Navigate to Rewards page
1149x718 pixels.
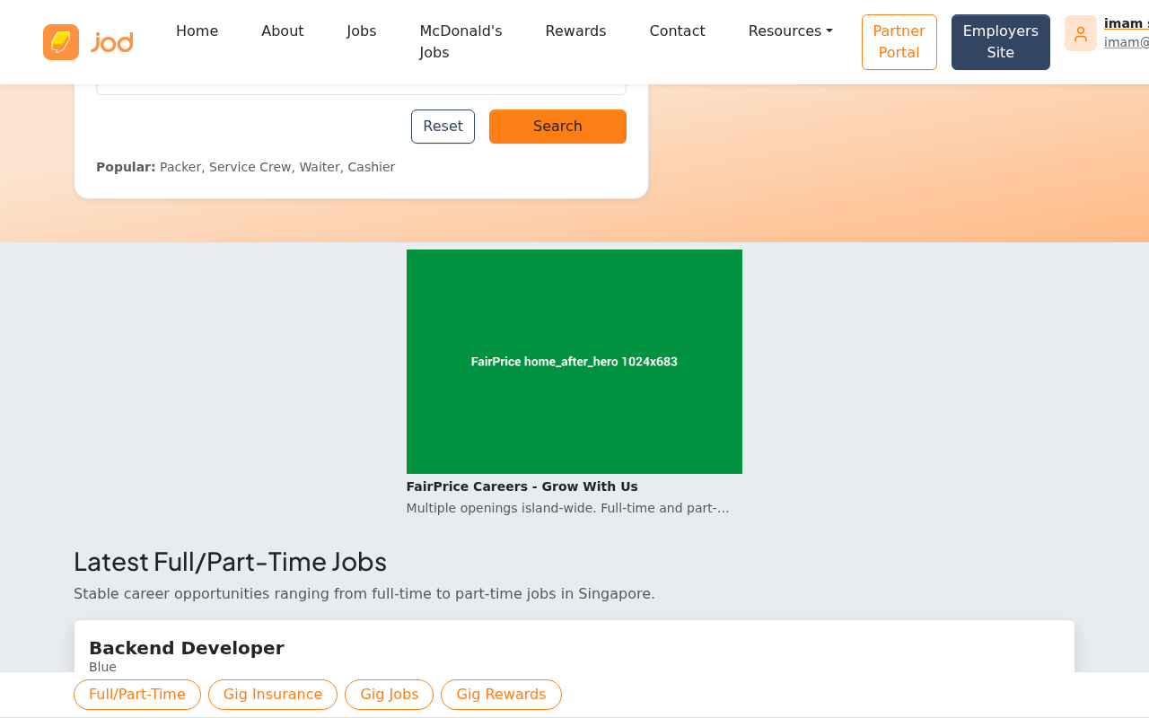575,31
